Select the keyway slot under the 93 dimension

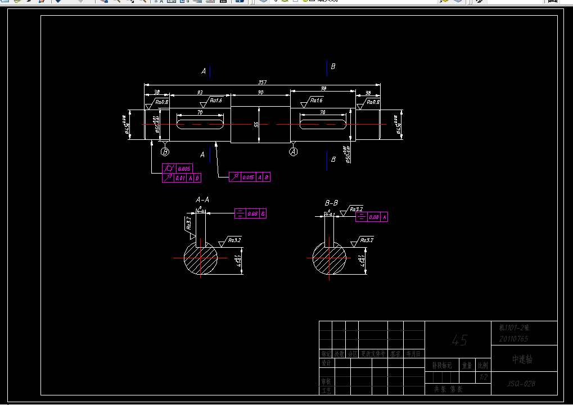click(200, 124)
